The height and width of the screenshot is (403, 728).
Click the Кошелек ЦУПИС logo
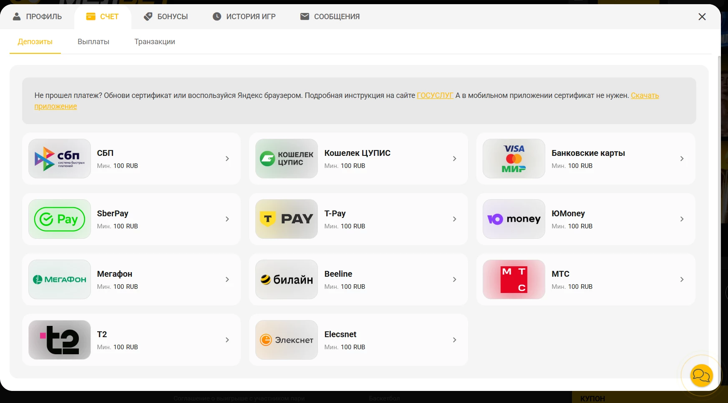(287, 158)
